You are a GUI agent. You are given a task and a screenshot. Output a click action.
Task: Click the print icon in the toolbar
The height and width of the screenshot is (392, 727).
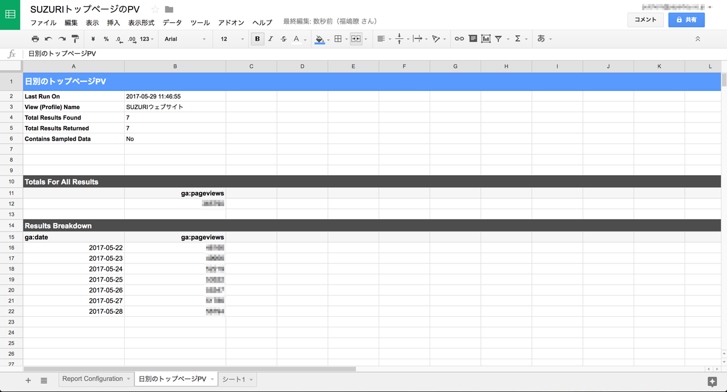coord(35,39)
